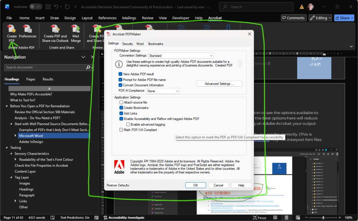This screenshot has width=358, height=221.
Task: Select Read Mode view icon
Action: point(275,218)
